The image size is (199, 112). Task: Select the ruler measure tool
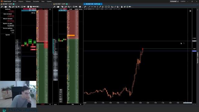[x=115, y=7]
